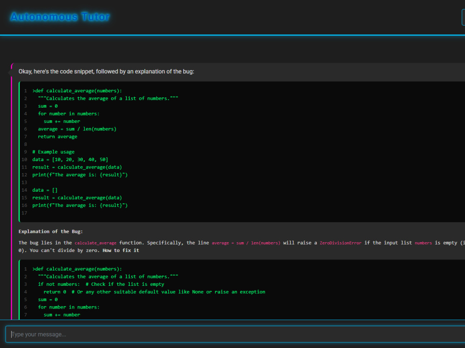The height and width of the screenshot is (348, 465).
Task: Click the pink 'ZeroDivisionError' inline code
Action: coord(340,243)
